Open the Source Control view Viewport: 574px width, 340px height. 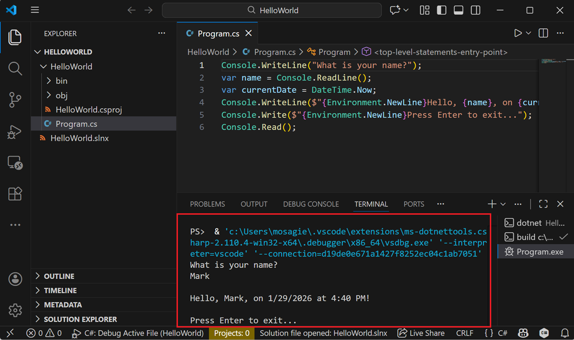pyautogui.click(x=15, y=100)
